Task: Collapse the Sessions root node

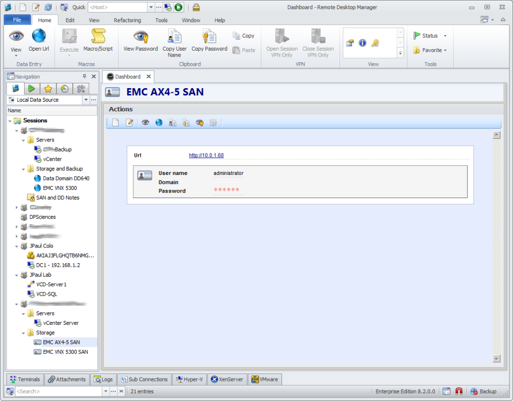Action: tap(10, 121)
